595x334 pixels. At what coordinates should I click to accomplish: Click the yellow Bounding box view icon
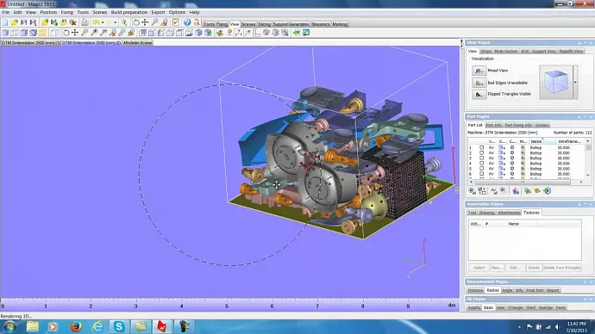pyautogui.click(x=42, y=33)
